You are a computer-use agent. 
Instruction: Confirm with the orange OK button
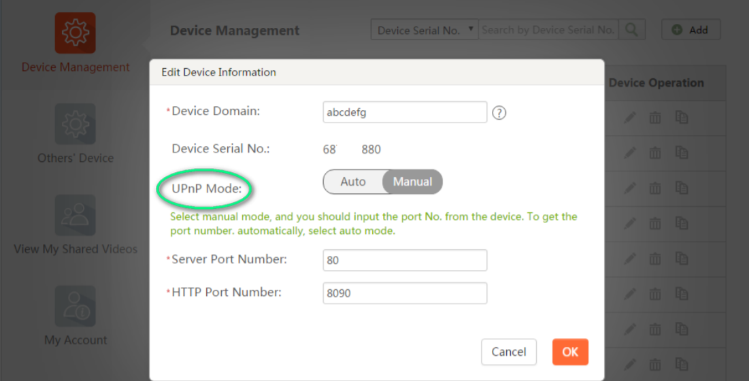(570, 352)
